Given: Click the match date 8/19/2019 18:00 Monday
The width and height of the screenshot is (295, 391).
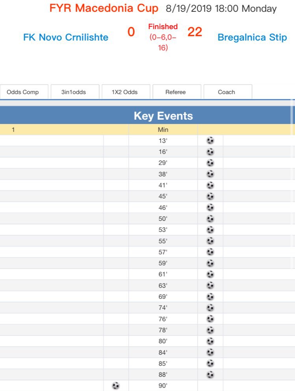Looking at the screenshot, I should coord(221,9).
